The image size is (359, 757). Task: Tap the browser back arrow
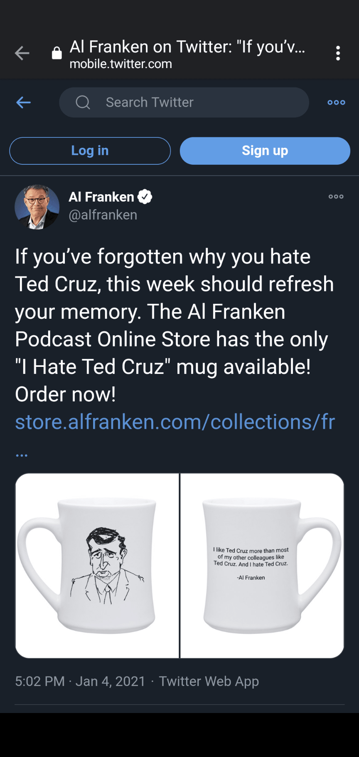tap(22, 53)
